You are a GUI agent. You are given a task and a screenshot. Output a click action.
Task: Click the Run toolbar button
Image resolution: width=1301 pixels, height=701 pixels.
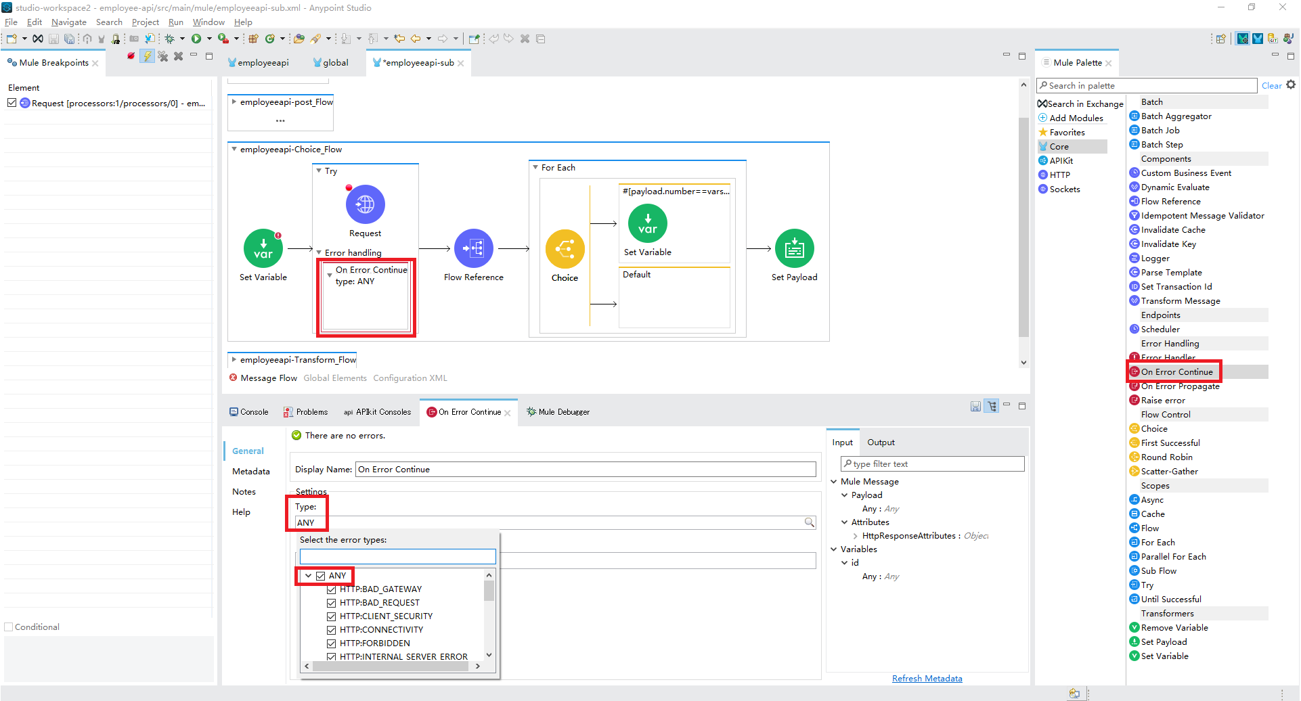[x=196, y=39]
